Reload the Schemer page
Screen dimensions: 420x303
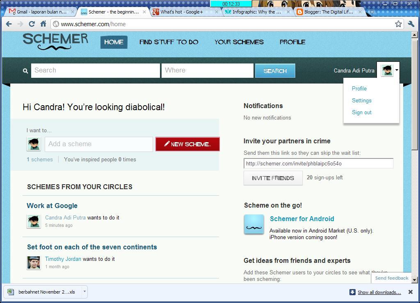(x=32, y=24)
